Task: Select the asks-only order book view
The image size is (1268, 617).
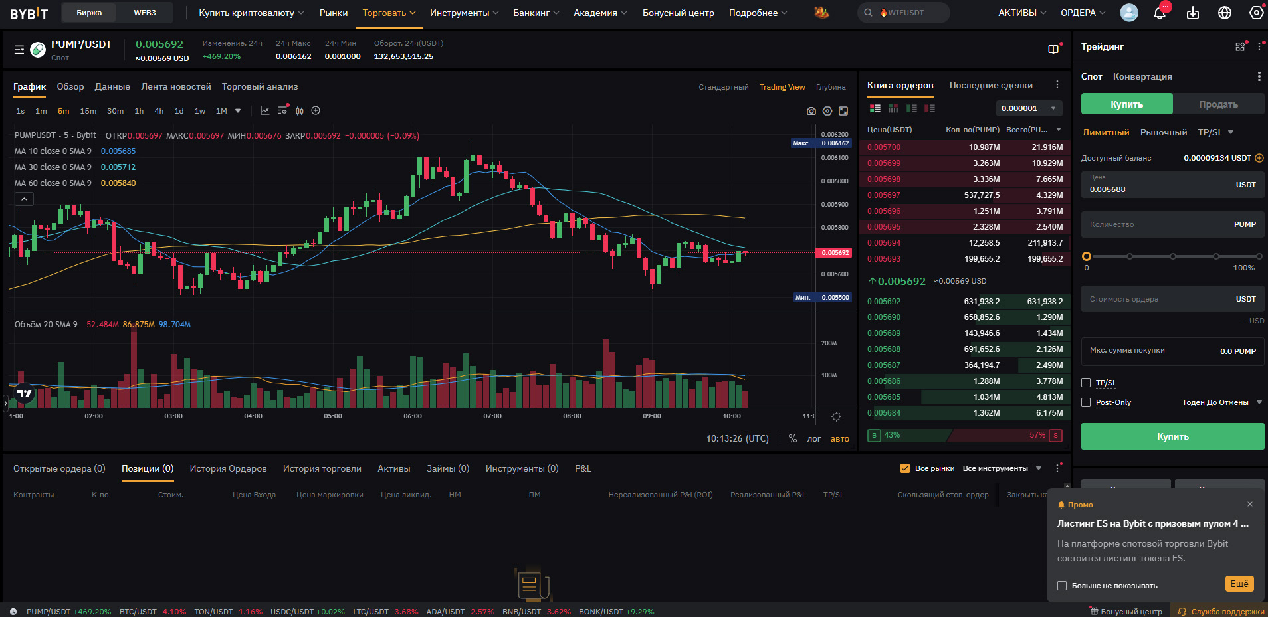Action: (x=930, y=108)
